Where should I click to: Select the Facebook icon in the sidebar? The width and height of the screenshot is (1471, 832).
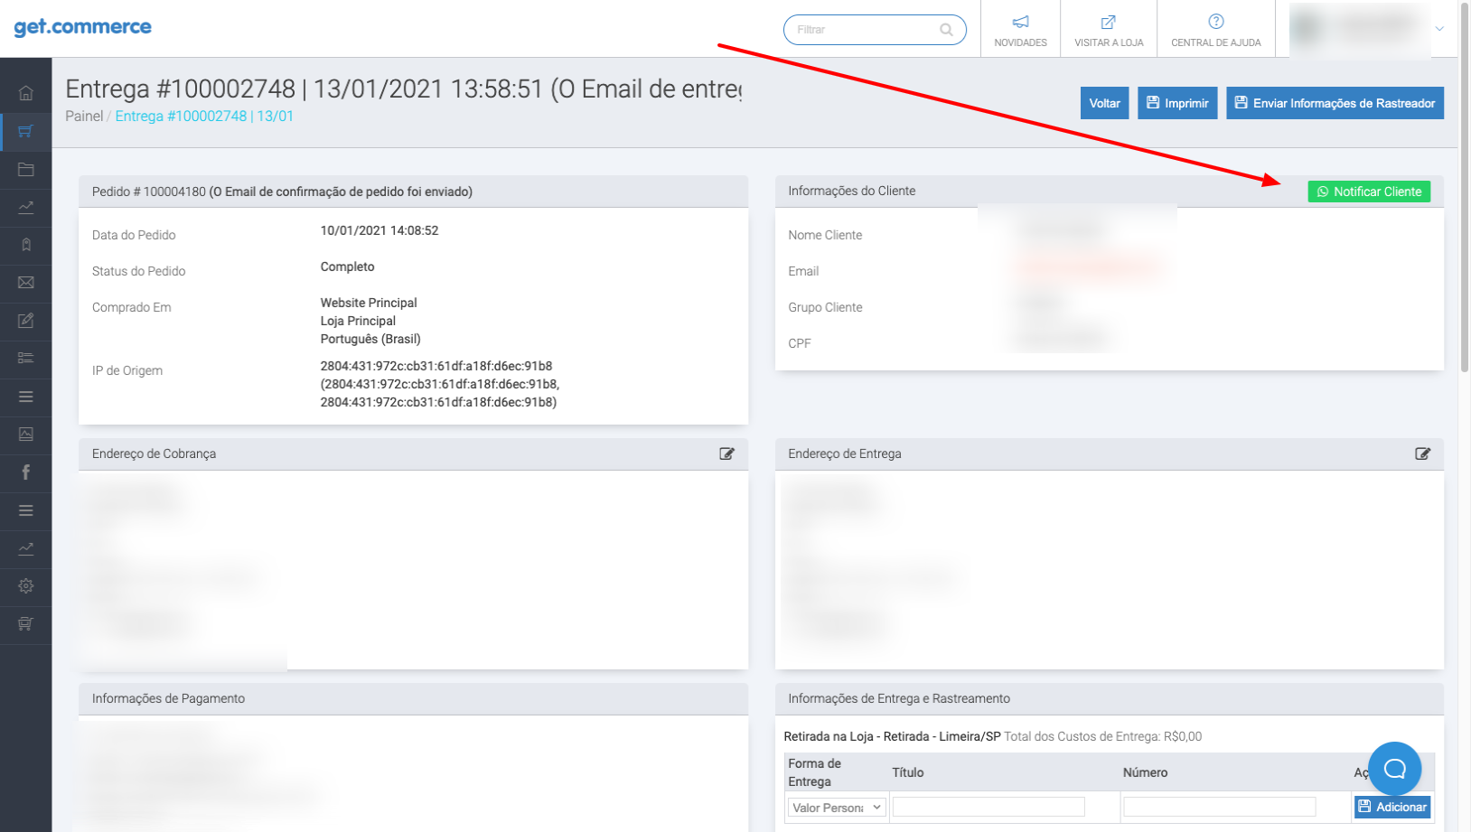(25, 472)
